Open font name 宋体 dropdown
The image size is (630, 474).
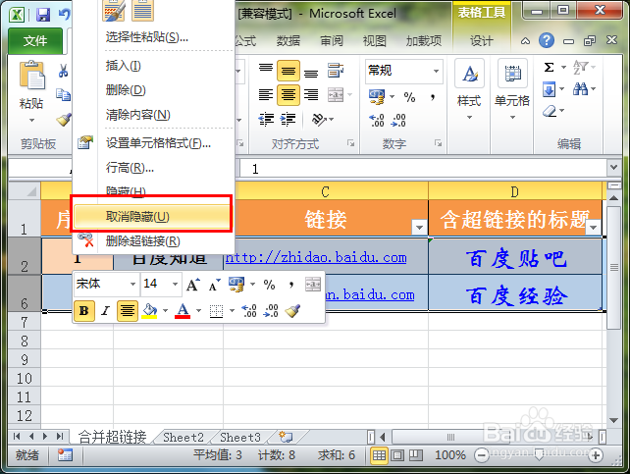[132, 285]
